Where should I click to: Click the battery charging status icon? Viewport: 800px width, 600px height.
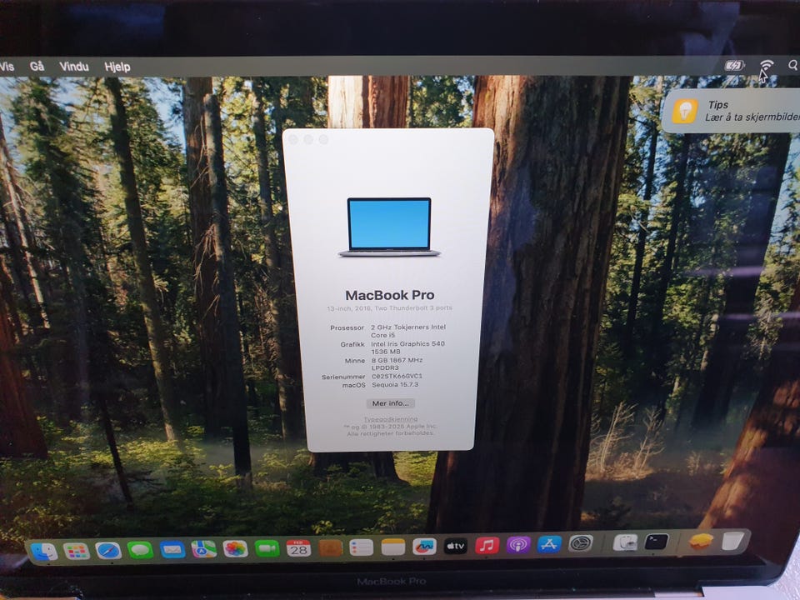point(735,65)
